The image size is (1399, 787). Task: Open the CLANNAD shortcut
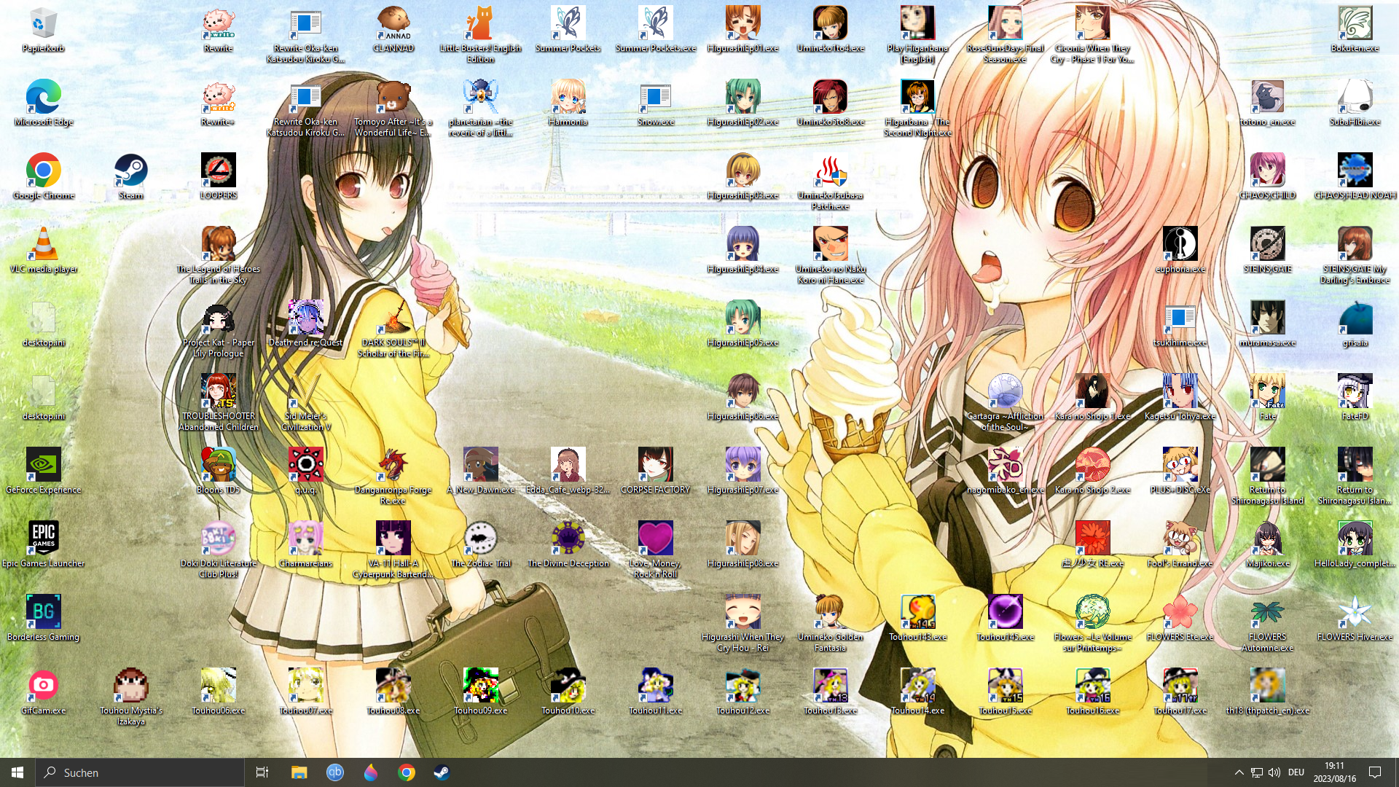393,29
